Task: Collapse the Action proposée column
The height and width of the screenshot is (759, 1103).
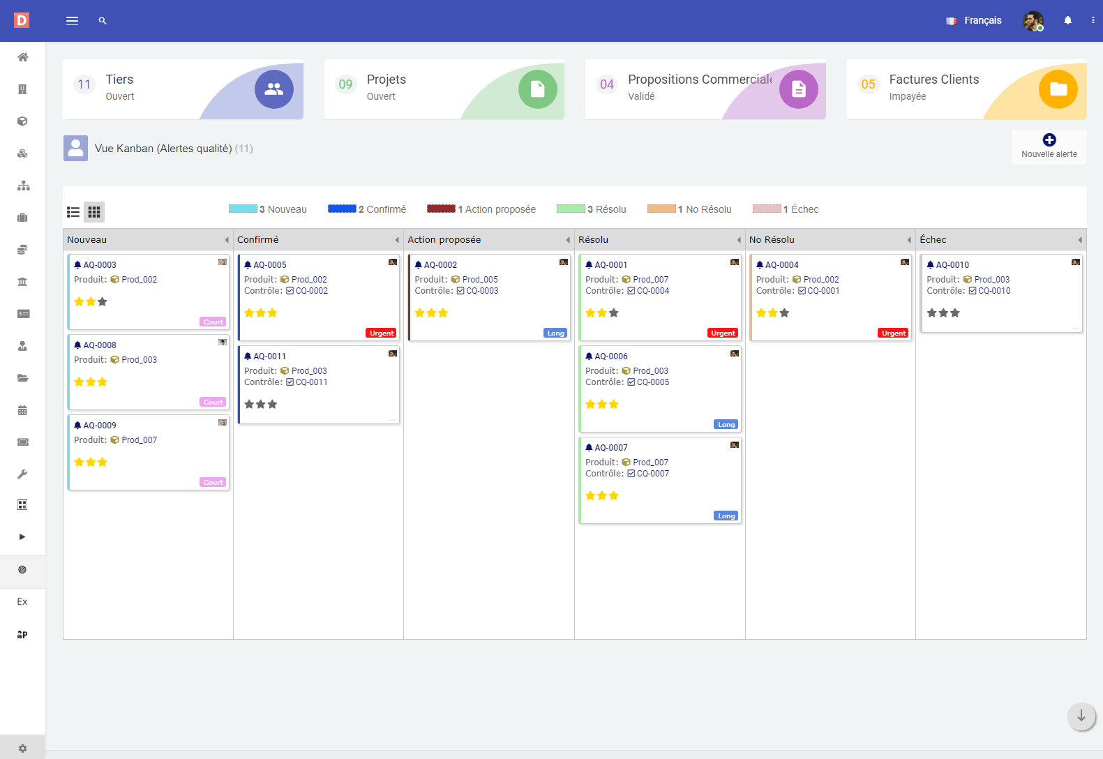Action: 568,240
